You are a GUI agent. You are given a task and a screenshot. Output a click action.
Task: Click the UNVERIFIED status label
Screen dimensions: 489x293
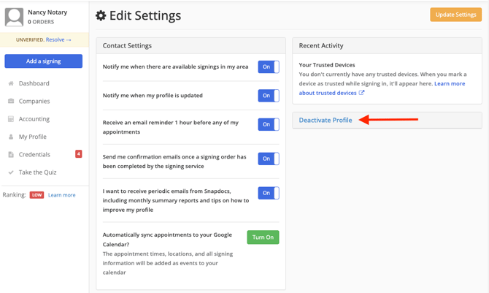point(30,40)
